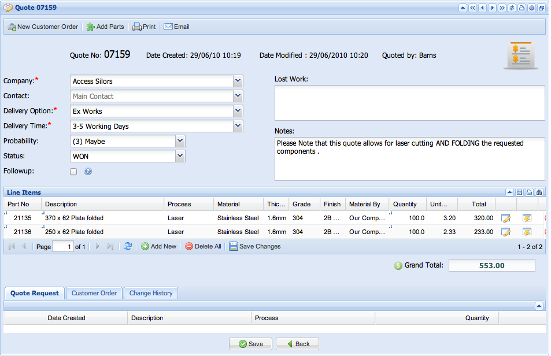Click Save Changes in the grid toolbar

tap(255, 246)
